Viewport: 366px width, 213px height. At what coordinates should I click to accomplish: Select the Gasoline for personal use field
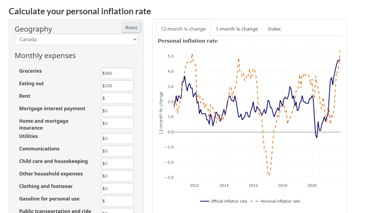click(117, 201)
